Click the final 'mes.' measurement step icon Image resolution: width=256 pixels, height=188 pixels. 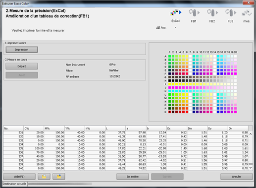click(247, 13)
